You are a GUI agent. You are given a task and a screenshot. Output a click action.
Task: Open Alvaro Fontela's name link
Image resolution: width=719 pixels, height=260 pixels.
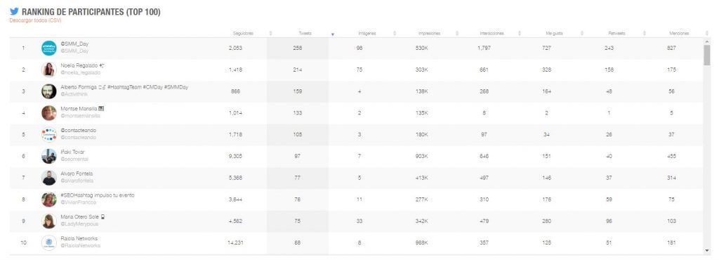(x=77, y=174)
